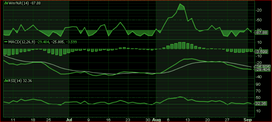Click the -50 Williams %R axis label
272x122 pixels.
click(x=259, y=20)
